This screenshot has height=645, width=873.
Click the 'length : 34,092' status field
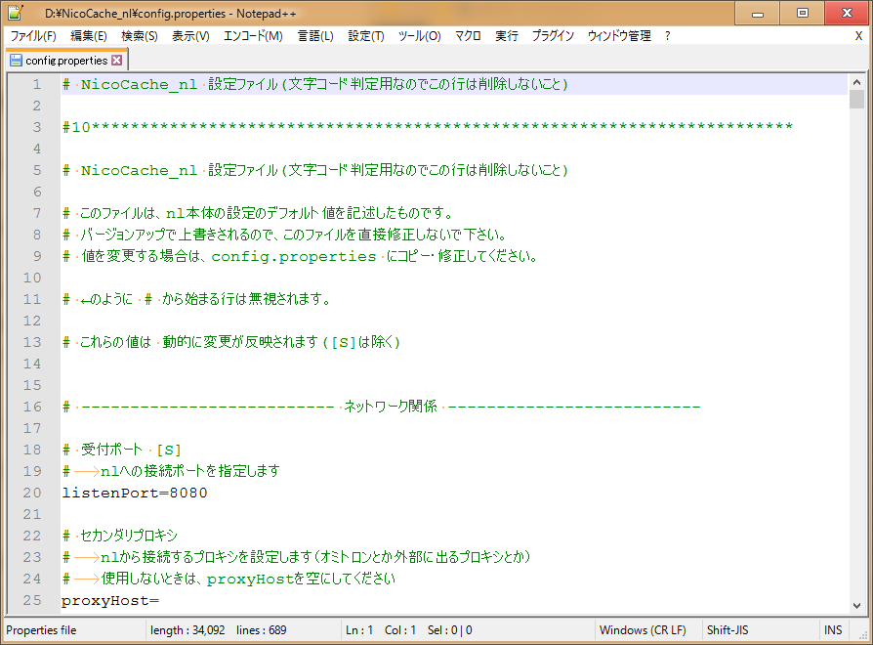187,630
